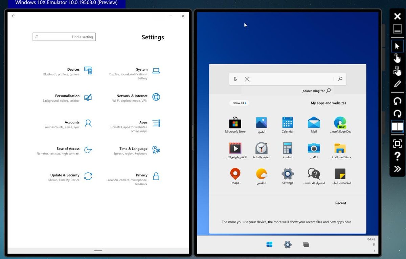
Task: Launch the Mail app
Action: pos(314,125)
